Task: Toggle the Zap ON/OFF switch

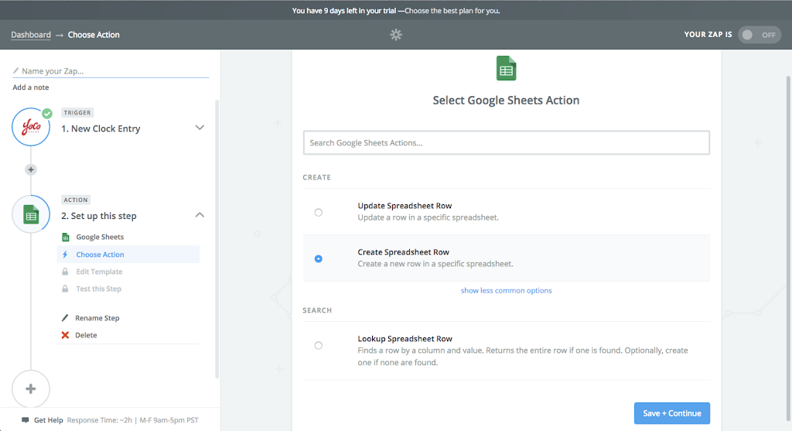Action: click(759, 35)
